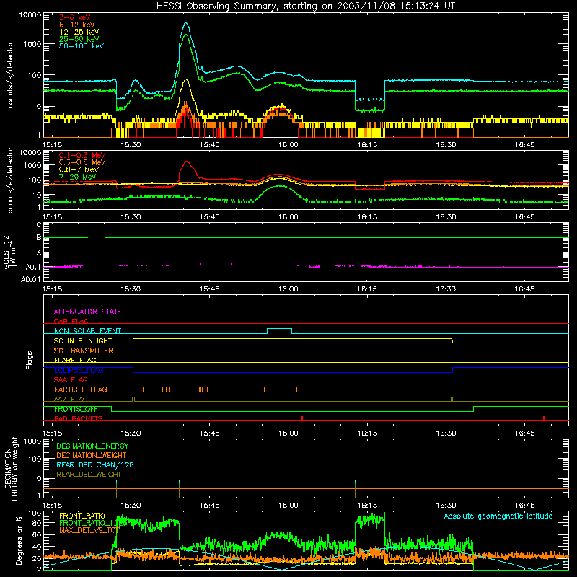Click the '6-12 keV' legend label
This screenshot has height=577, width=577.
(76, 25)
